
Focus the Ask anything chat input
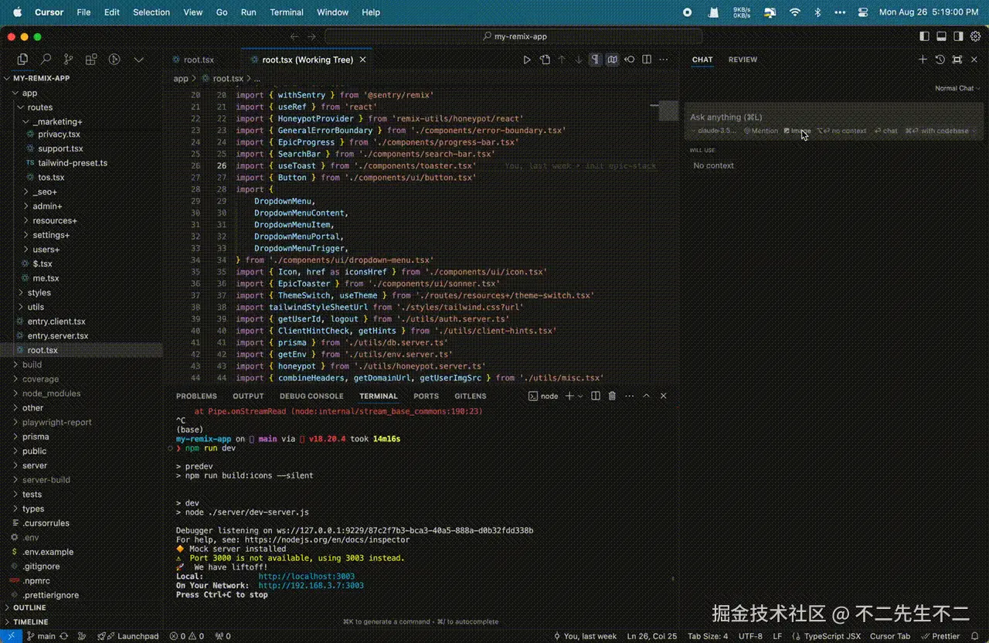coord(834,117)
